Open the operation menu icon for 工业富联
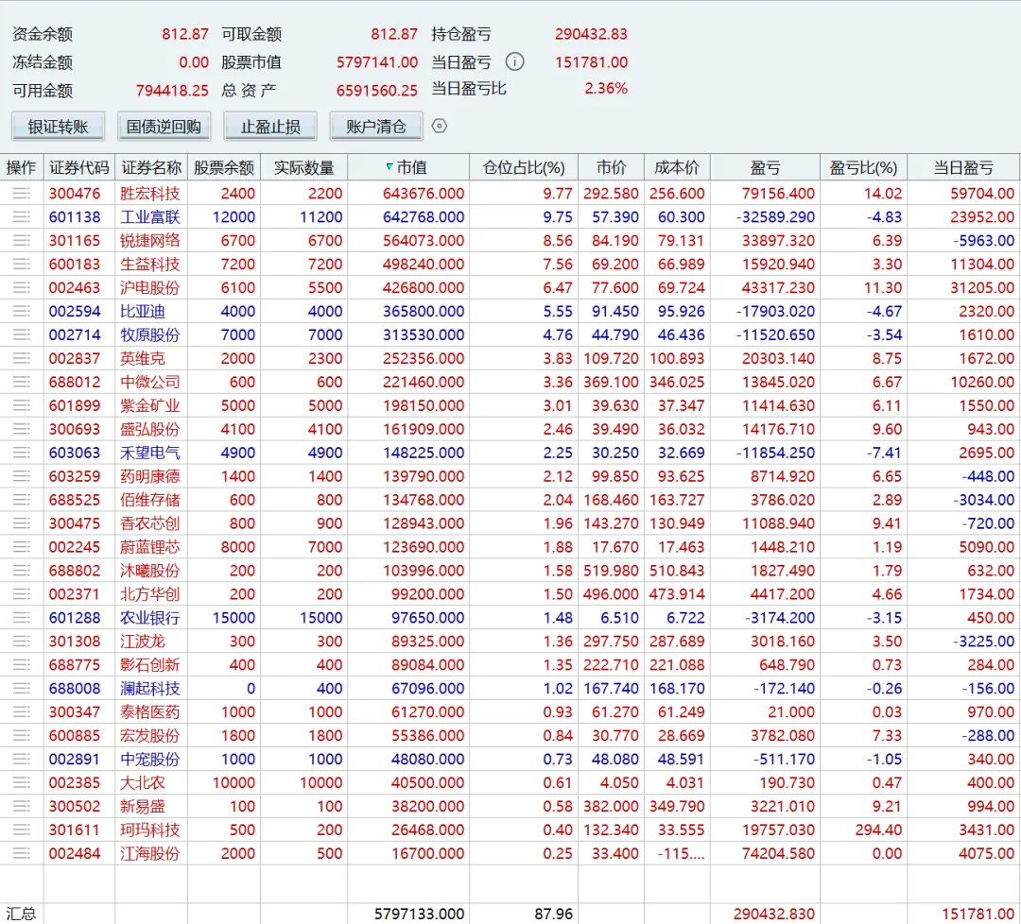The width and height of the screenshot is (1021, 924). tap(22, 216)
